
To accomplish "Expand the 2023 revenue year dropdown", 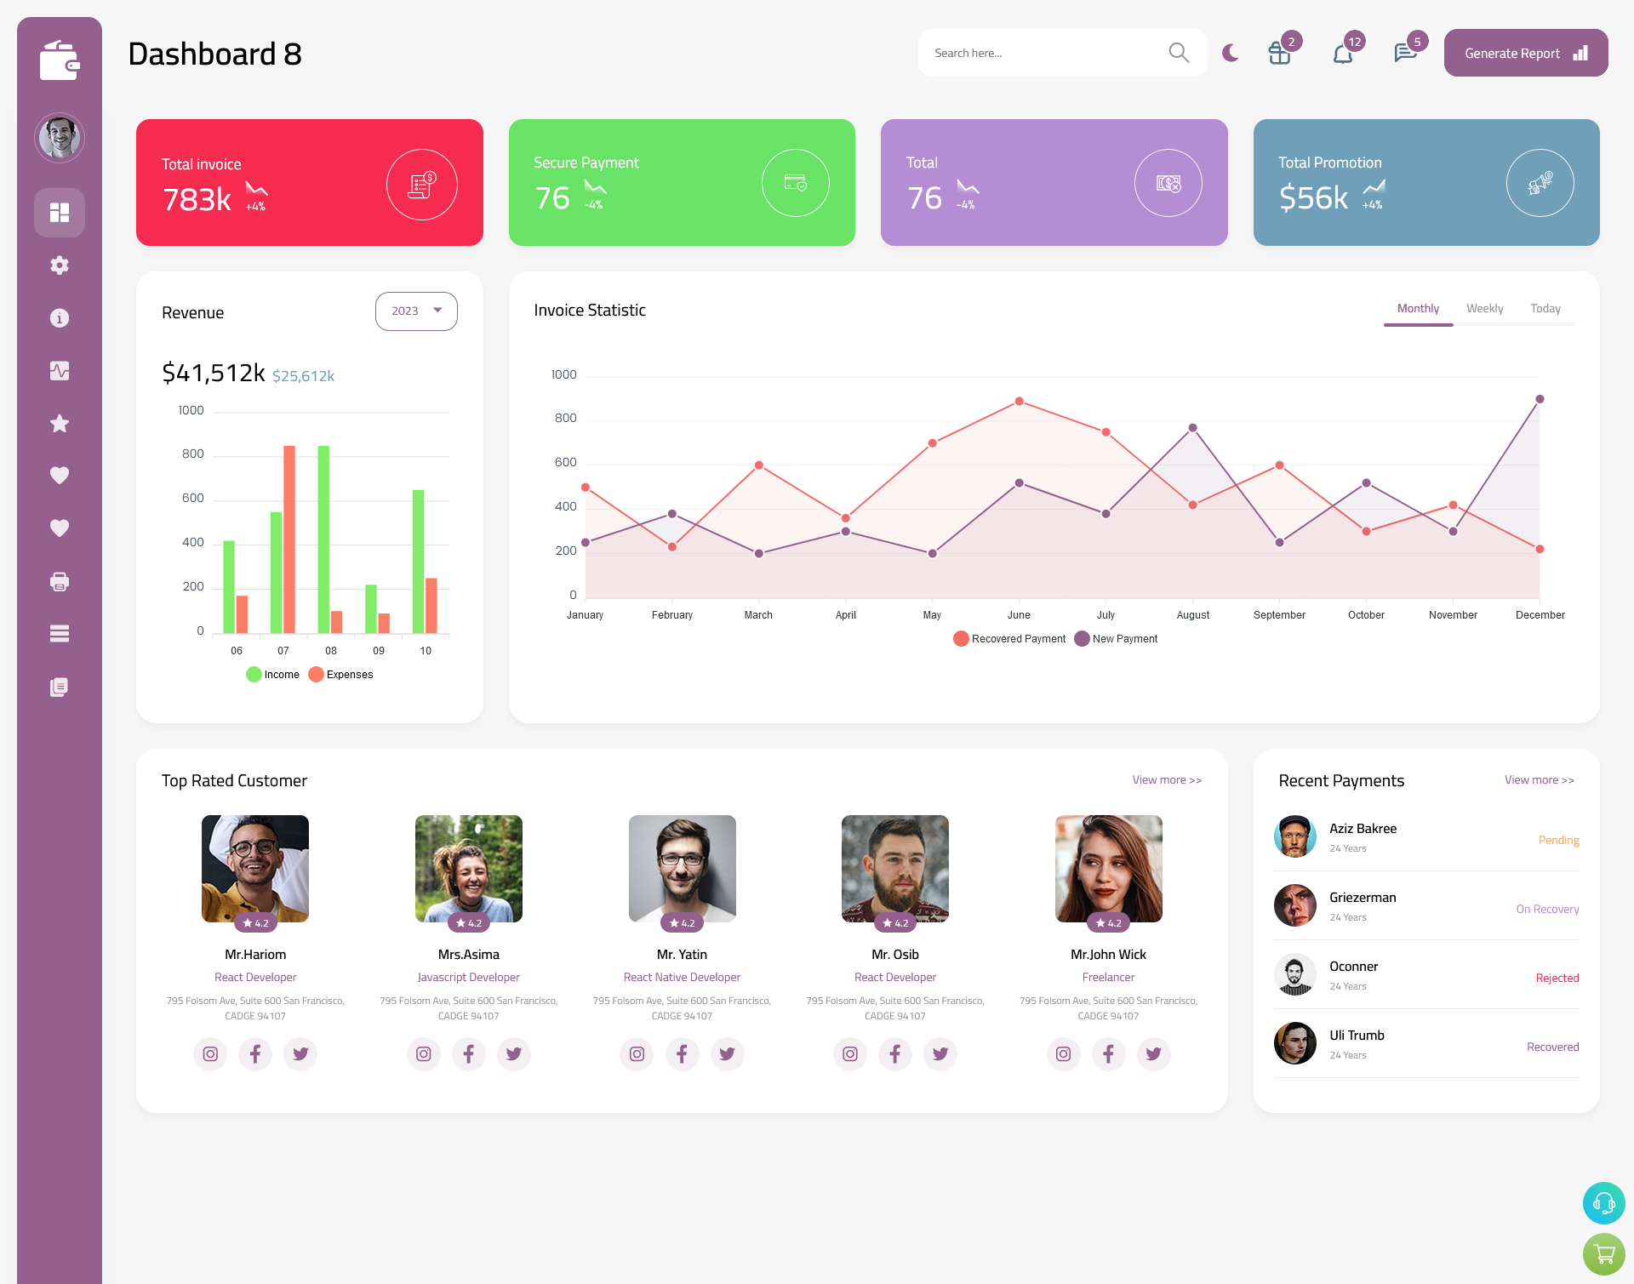I will point(415,311).
